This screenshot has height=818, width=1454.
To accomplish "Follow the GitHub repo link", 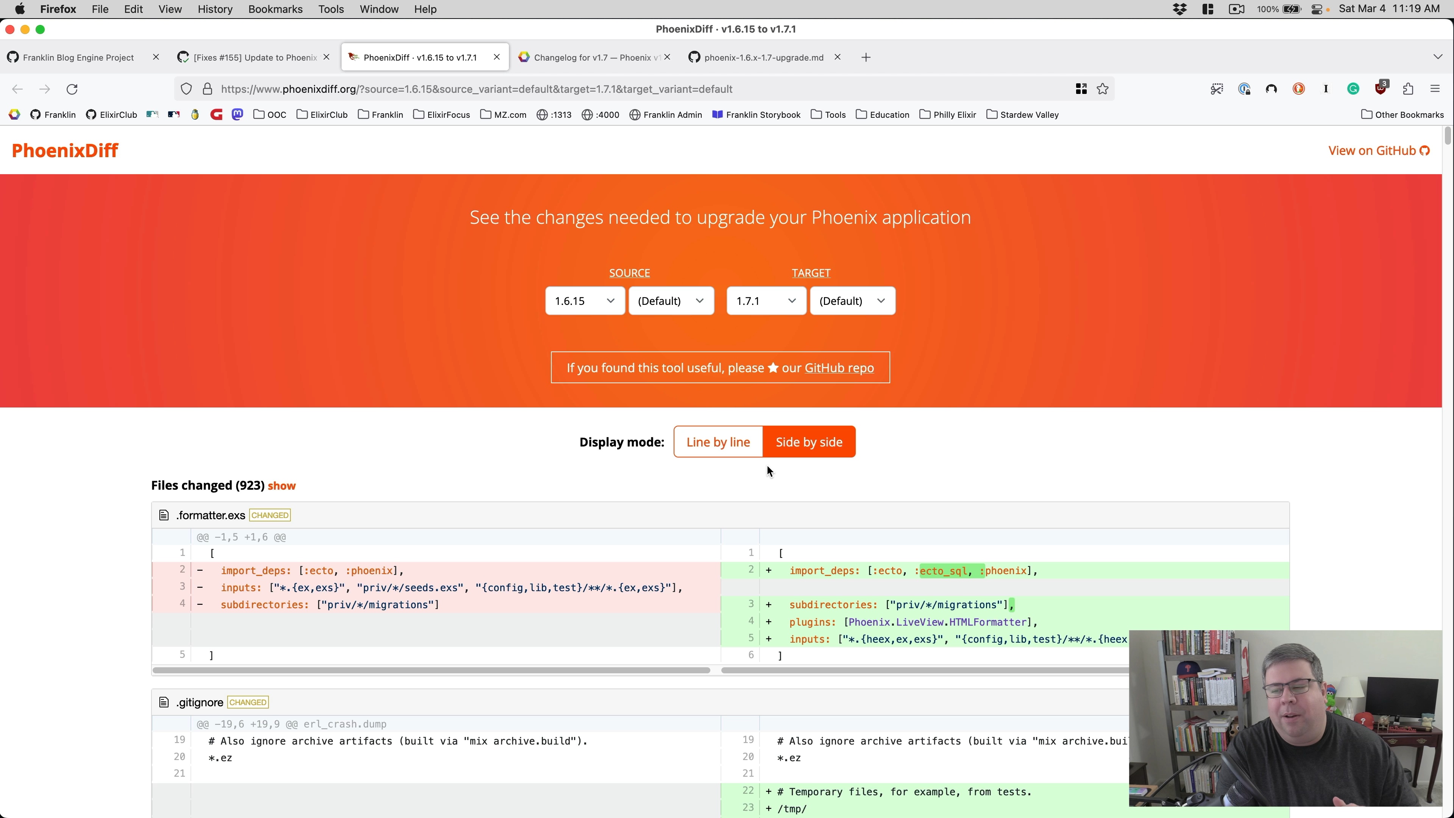I will click(839, 368).
